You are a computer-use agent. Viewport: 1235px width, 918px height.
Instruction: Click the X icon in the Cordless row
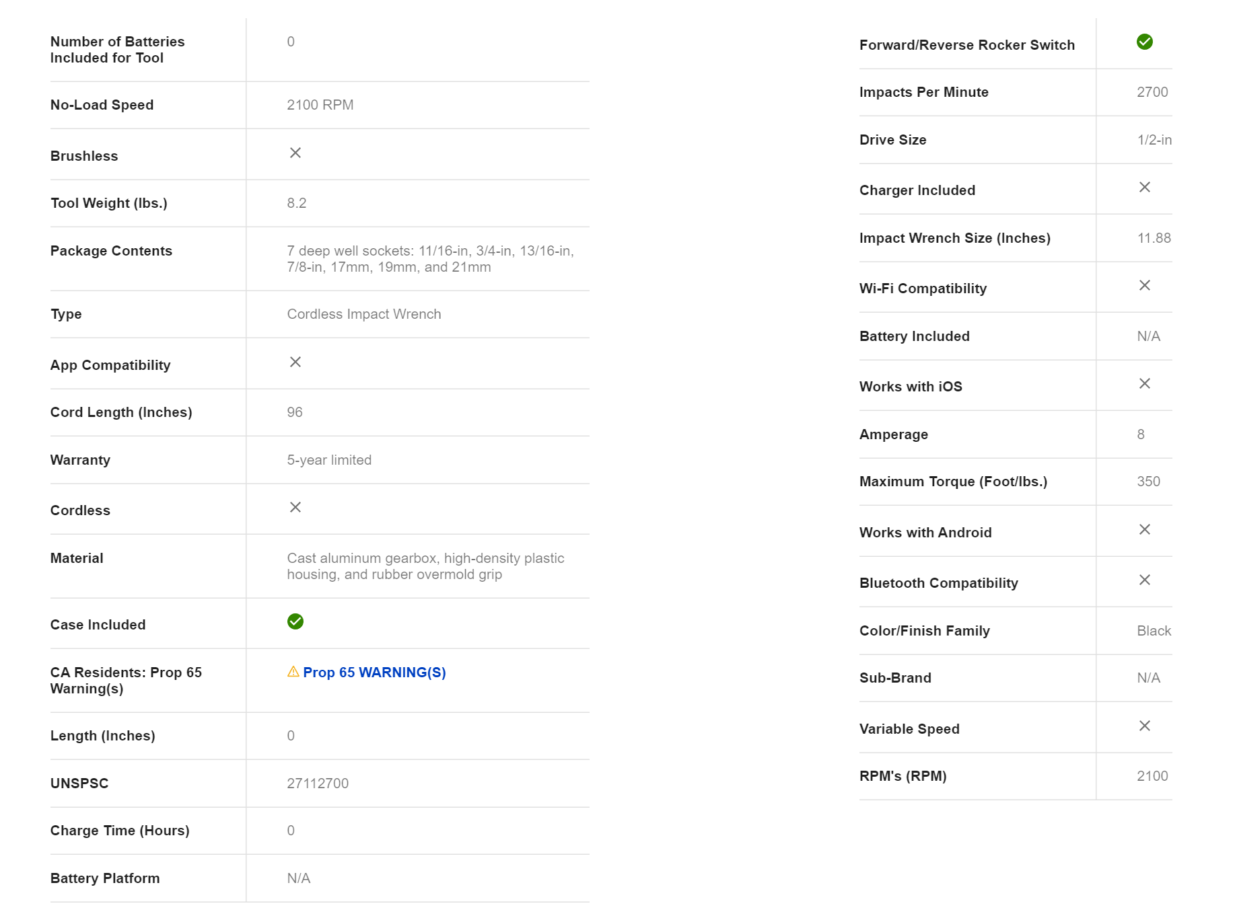[x=295, y=507]
